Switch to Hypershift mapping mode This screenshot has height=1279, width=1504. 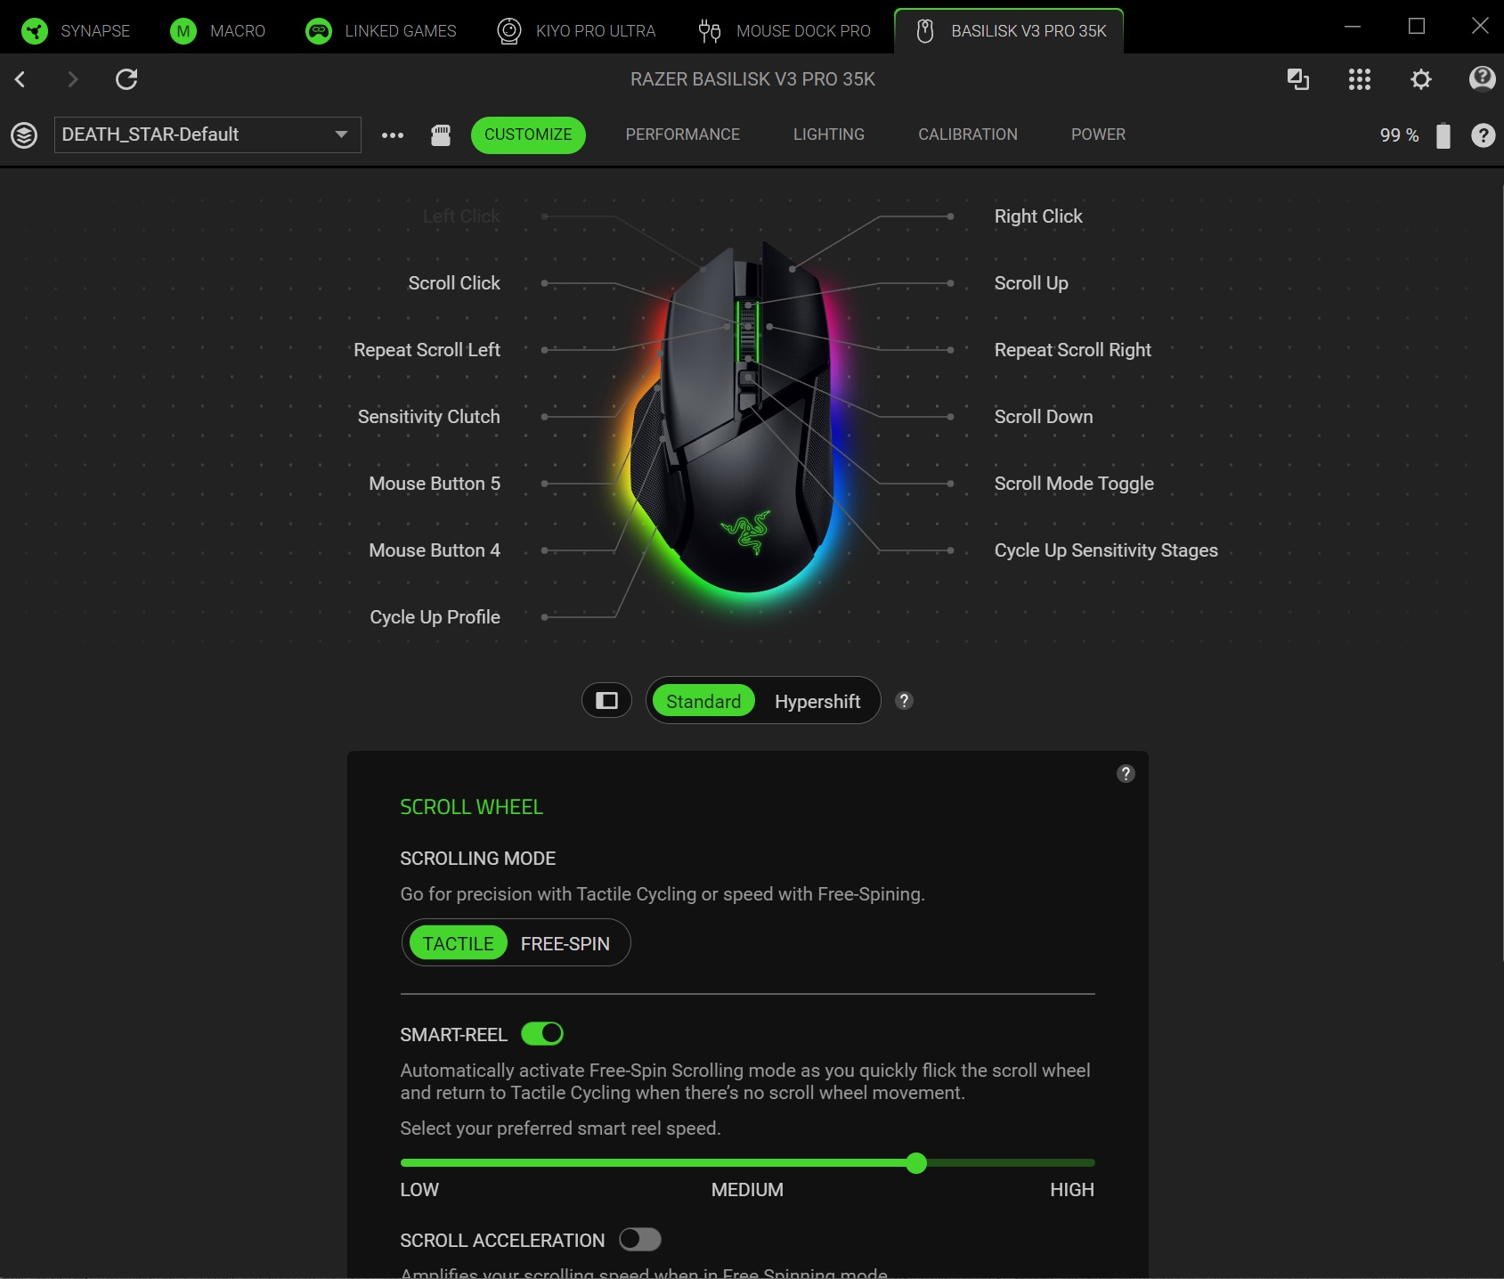[817, 701]
